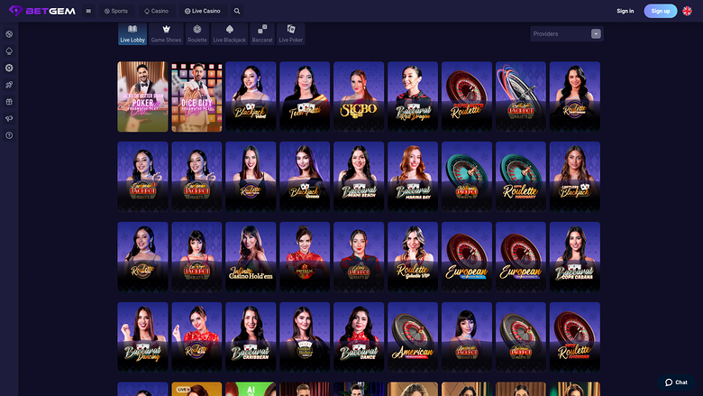Open the UK flag language selector
The width and height of the screenshot is (703, 396).
tap(687, 11)
